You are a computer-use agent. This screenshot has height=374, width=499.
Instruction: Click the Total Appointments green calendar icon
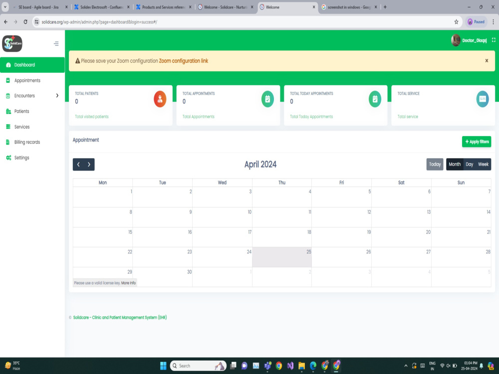[267, 99]
